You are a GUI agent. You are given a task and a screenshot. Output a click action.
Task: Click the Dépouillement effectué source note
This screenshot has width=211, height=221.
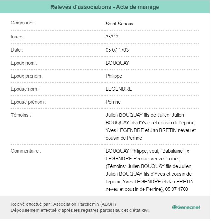pyautogui.click(x=81, y=210)
